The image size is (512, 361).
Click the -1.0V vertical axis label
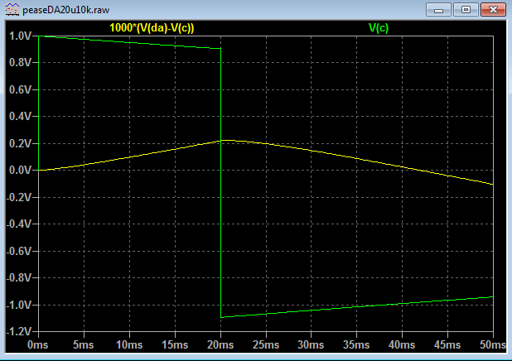(18, 305)
